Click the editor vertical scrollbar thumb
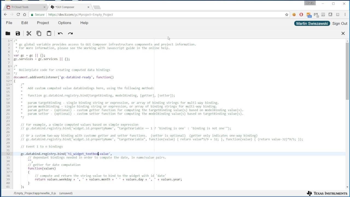The image size is (350, 197). pos(347,71)
